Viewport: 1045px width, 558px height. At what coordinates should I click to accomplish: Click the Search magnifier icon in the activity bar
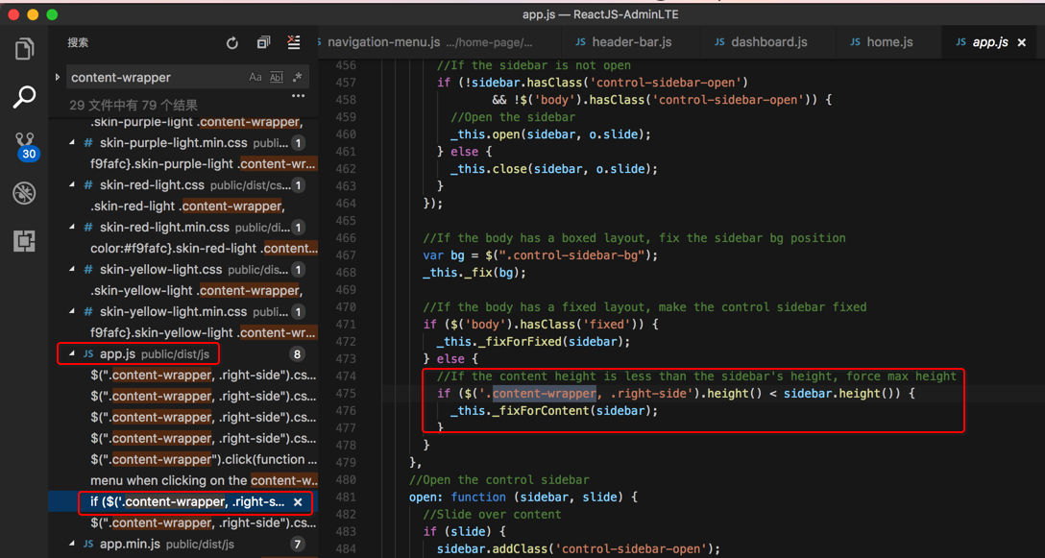(24, 96)
